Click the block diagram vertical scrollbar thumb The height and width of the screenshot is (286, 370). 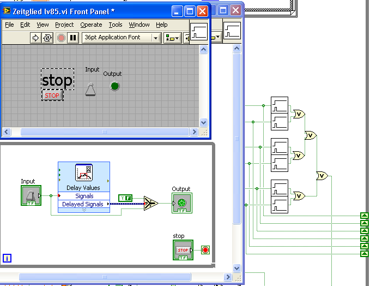point(236,139)
